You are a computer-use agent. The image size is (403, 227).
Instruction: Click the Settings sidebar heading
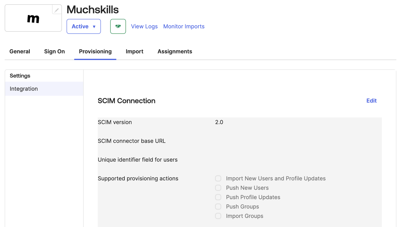point(20,76)
